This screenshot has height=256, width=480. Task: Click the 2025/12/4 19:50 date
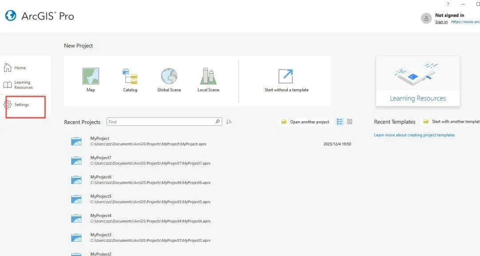pyautogui.click(x=337, y=144)
